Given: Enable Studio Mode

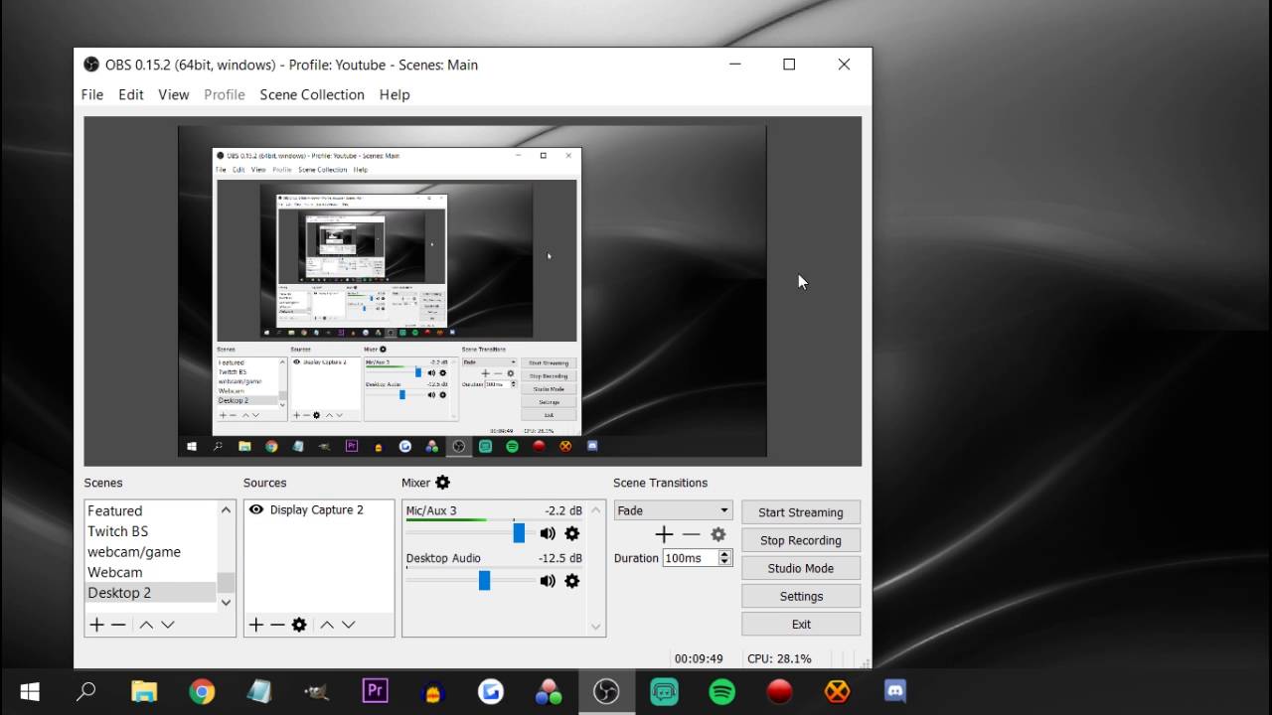Looking at the screenshot, I should tap(801, 568).
